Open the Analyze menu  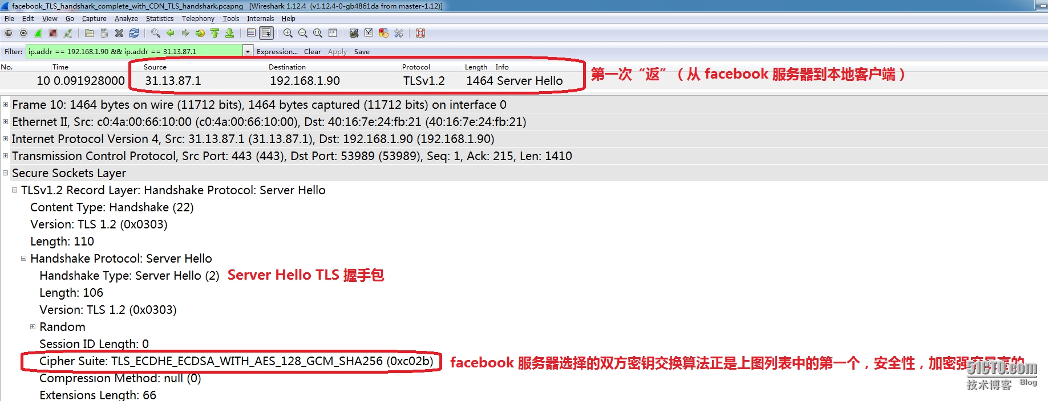pos(126,19)
